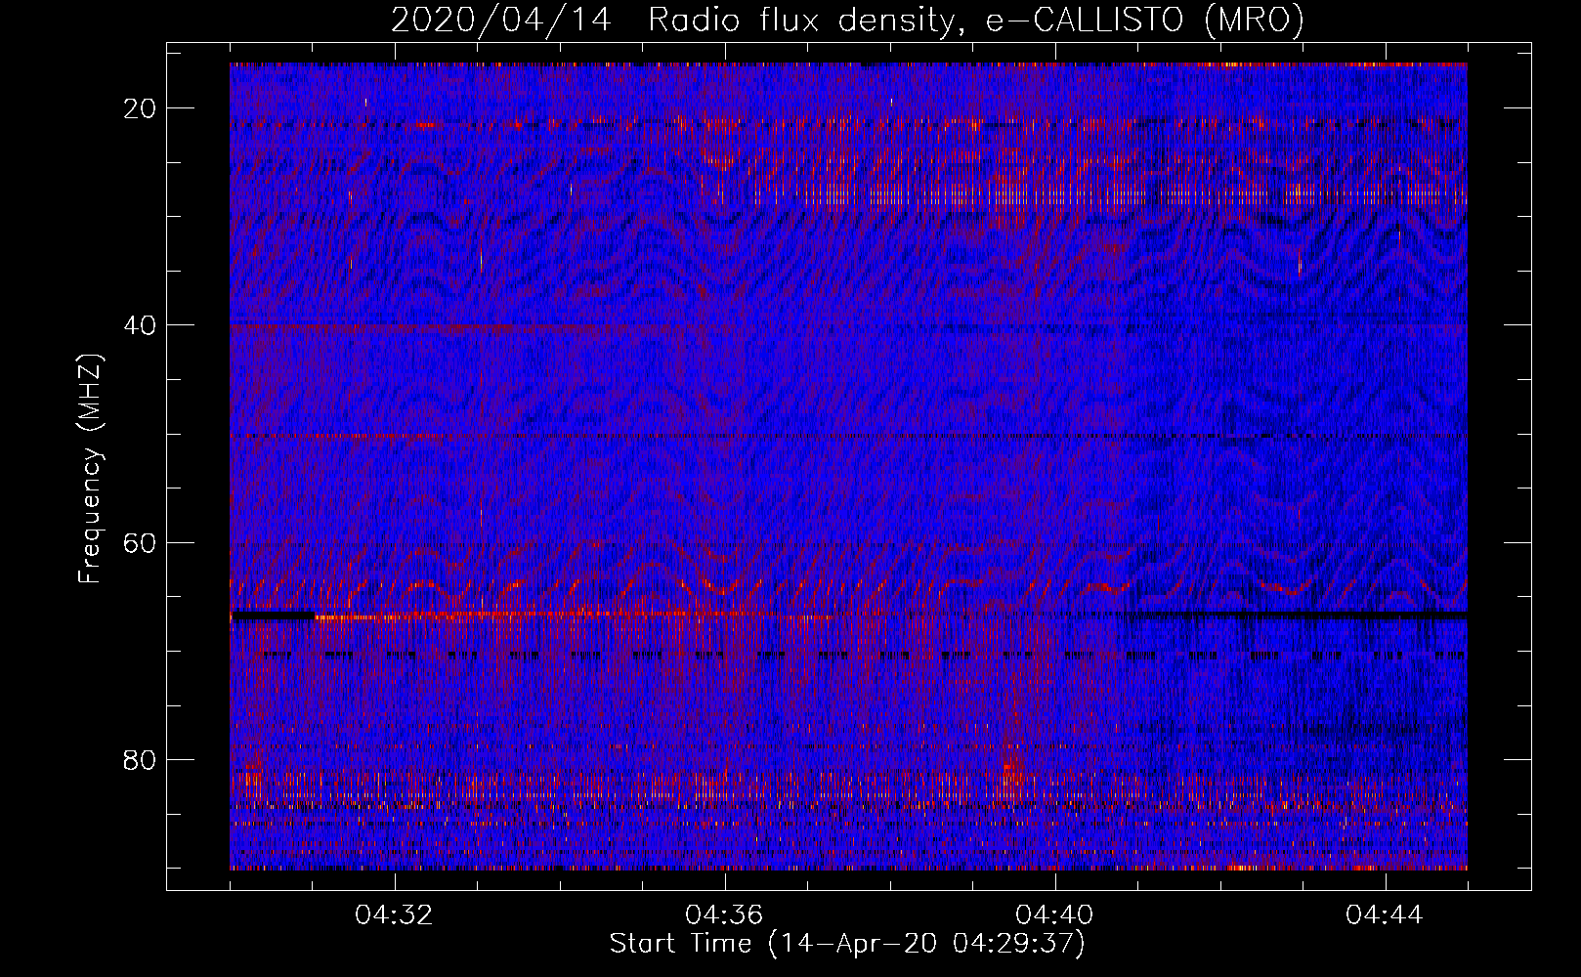
Task: Click the 20 MHz tick label
Action: click(141, 108)
